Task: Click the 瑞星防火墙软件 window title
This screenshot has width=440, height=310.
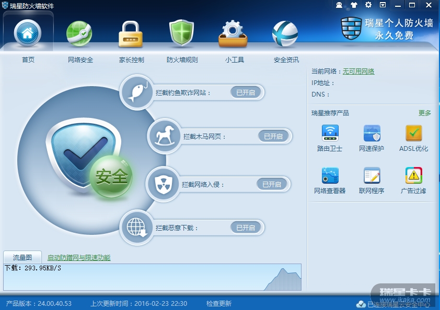Action: point(32,6)
